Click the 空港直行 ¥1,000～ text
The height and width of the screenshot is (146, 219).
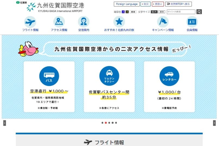pyautogui.click(x=49, y=91)
